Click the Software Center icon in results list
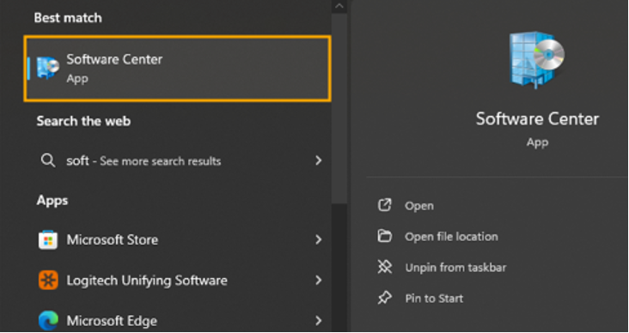 48,68
